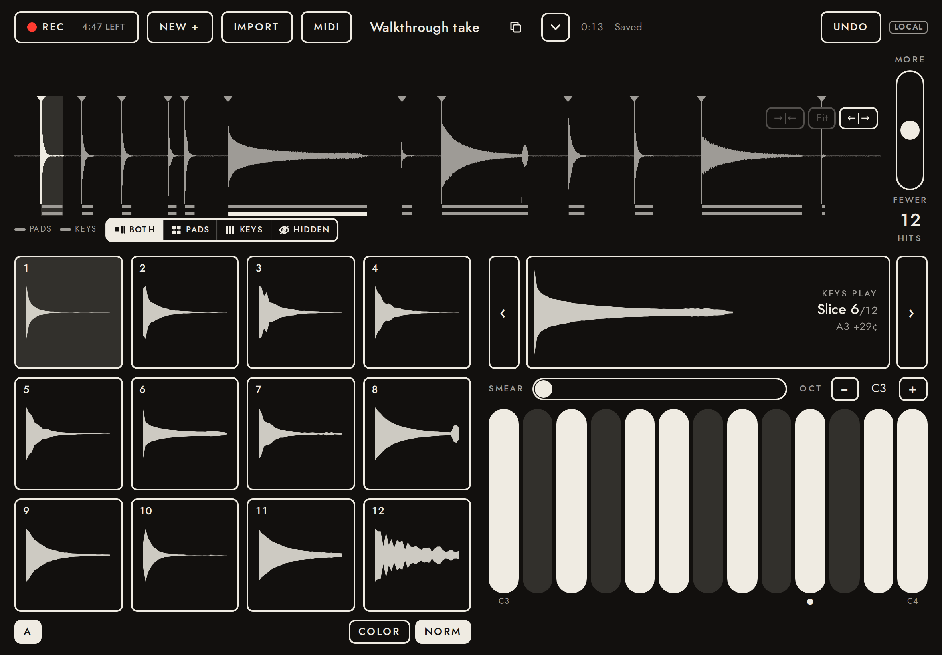Toggle the COLOR mode button
942x655 pixels.
379,631
